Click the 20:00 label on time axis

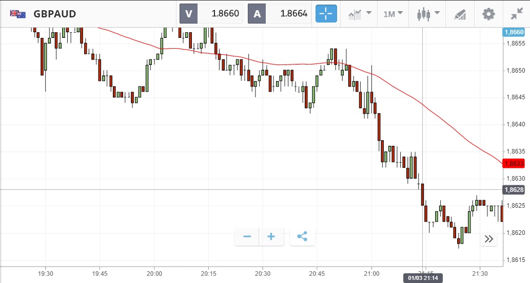(154, 273)
